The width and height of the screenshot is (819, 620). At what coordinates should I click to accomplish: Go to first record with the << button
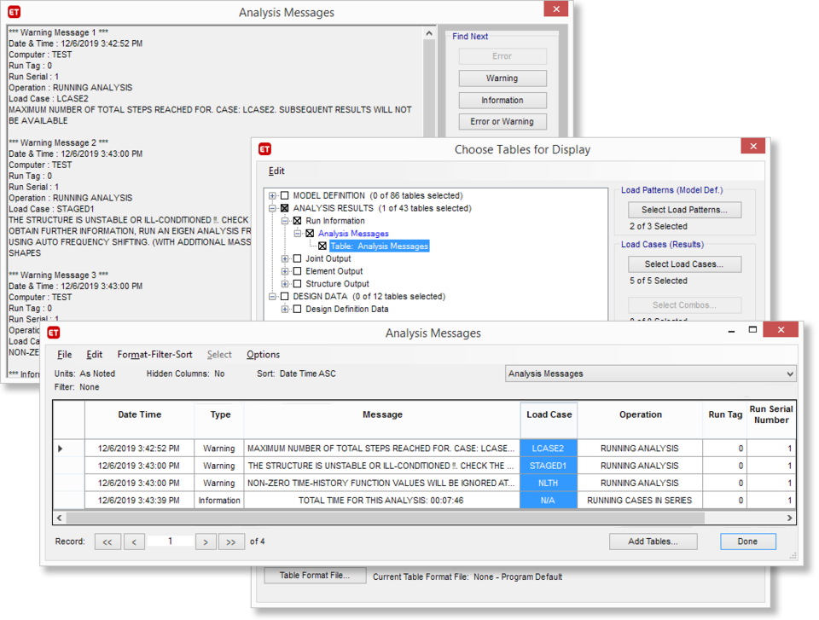point(107,542)
